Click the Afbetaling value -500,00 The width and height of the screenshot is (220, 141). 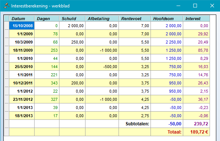point(102,67)
